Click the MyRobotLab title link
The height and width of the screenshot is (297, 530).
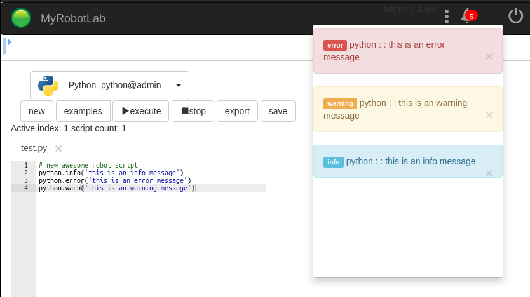tap(73, 18)
